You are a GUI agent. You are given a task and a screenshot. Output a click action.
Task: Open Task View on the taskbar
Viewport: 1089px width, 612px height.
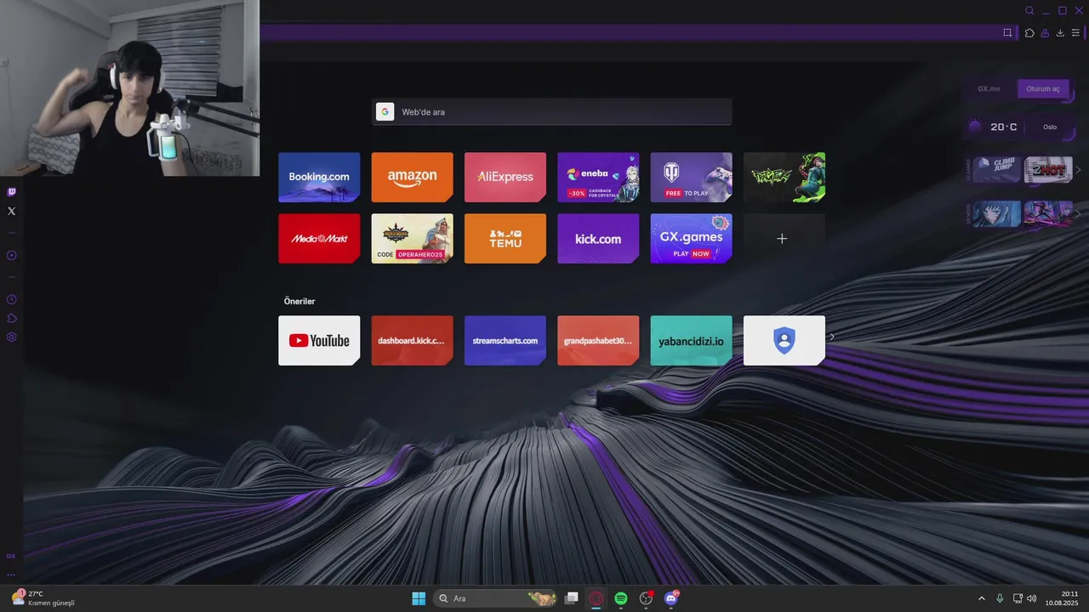[x=572, y=598]
